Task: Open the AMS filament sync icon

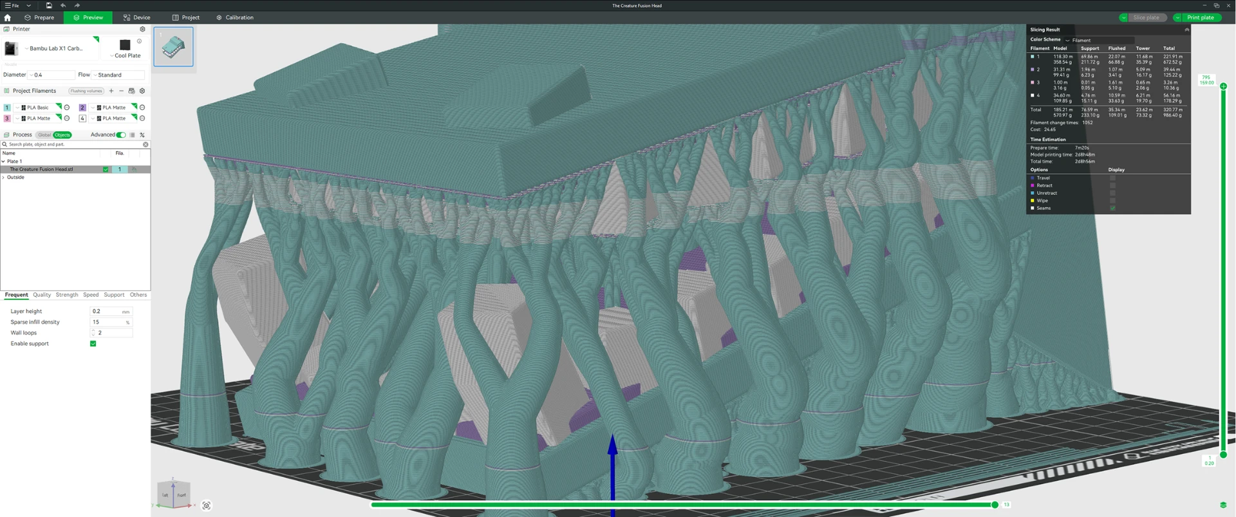Action: click(132, 91)
